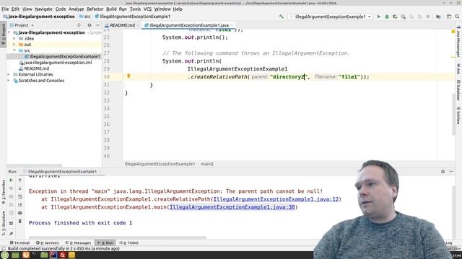
Task: Hide the Project tool window
Action: 97,25
